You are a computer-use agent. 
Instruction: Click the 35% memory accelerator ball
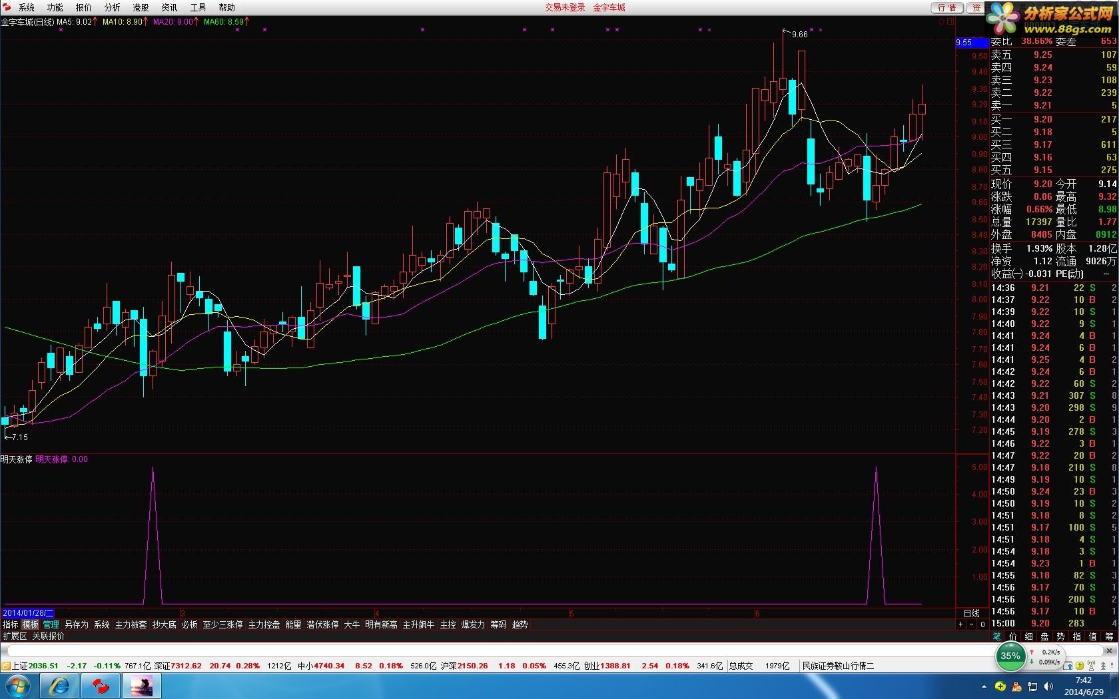(x=1010, y=656)
